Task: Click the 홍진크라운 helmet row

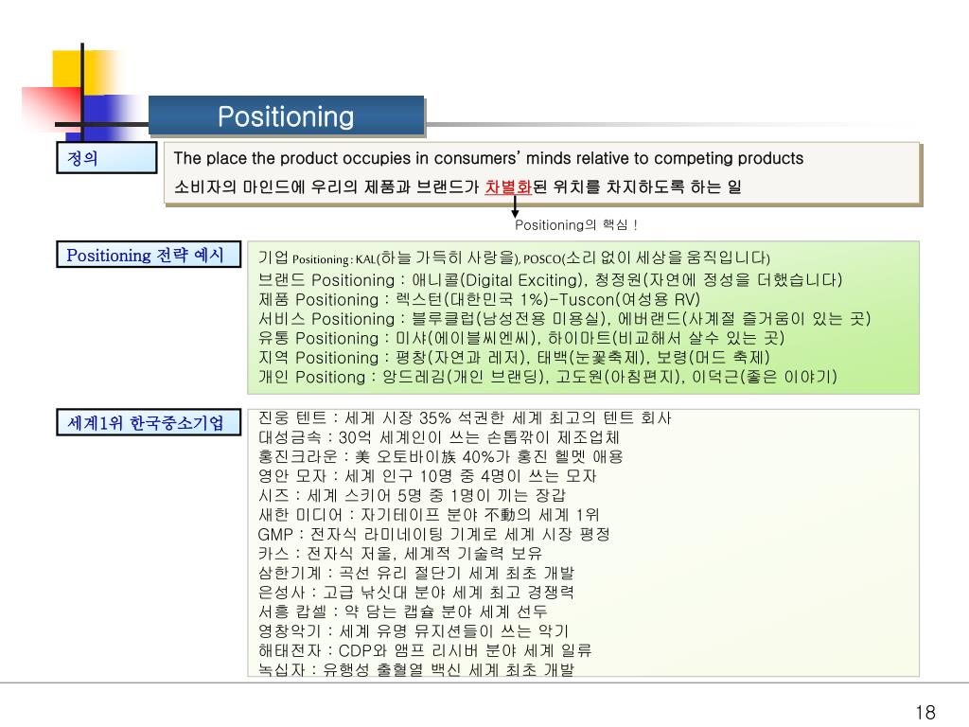Action: click(441, 457)
